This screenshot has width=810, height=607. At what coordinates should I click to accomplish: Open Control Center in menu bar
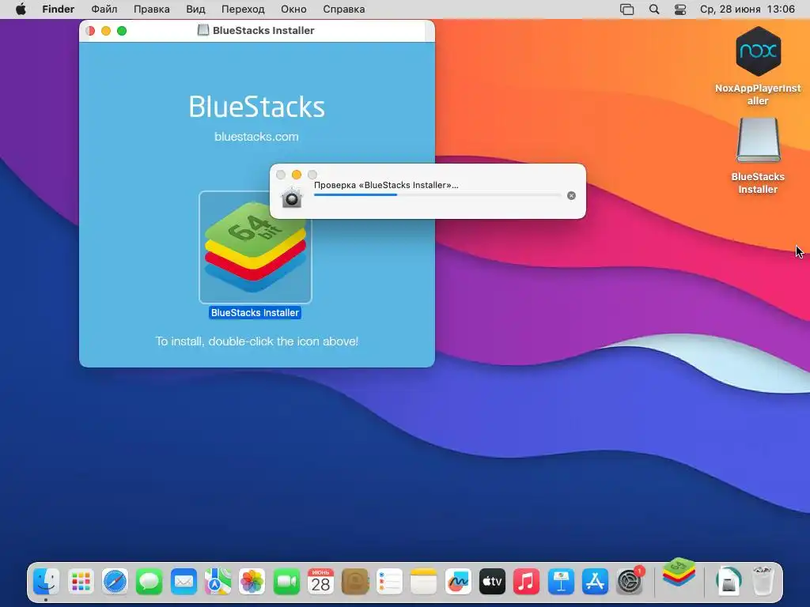coord(680,9)
